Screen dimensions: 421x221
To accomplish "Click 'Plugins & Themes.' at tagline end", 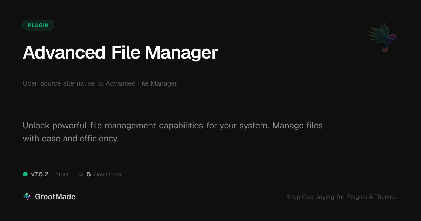I will [x=372, y=197].
